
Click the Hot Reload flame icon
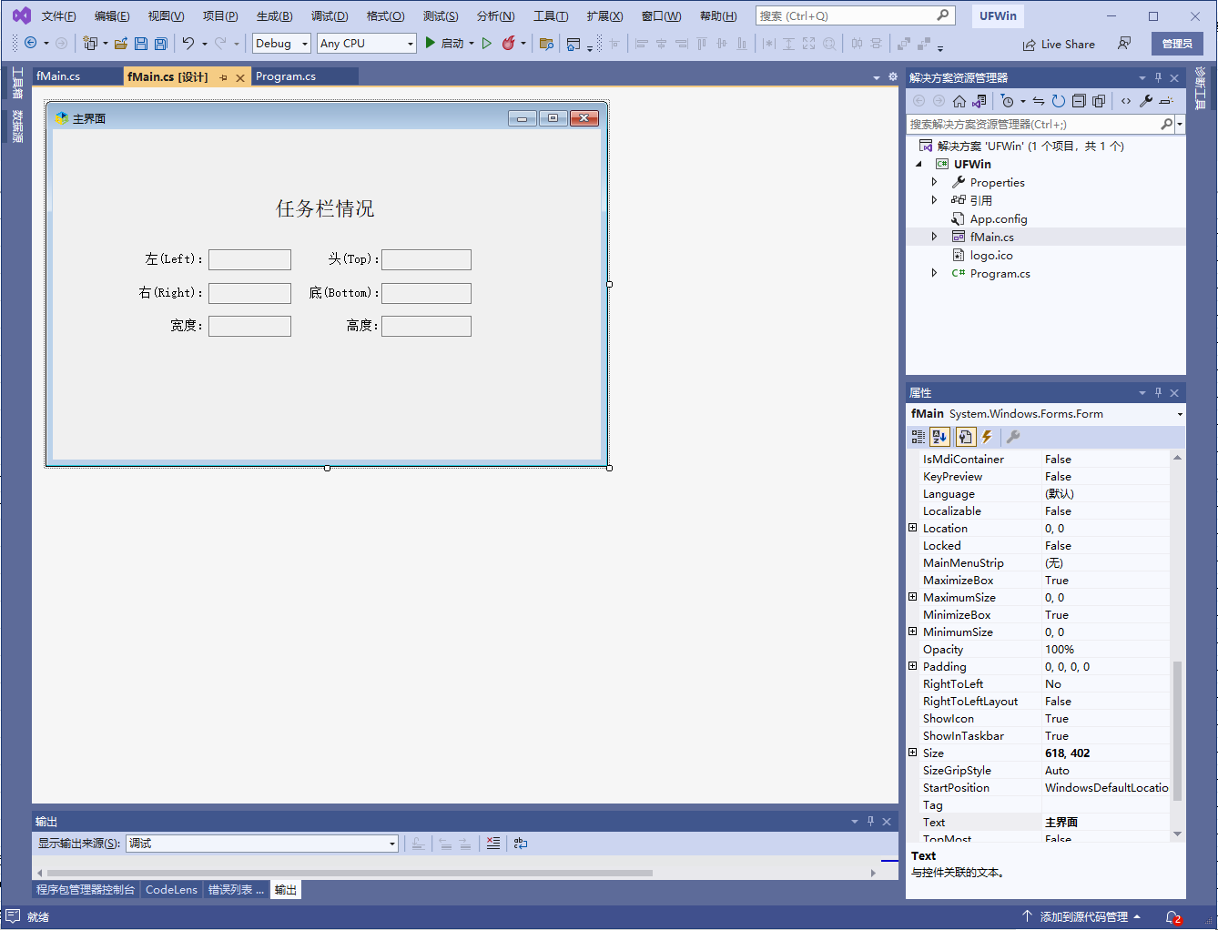point(509,43)
